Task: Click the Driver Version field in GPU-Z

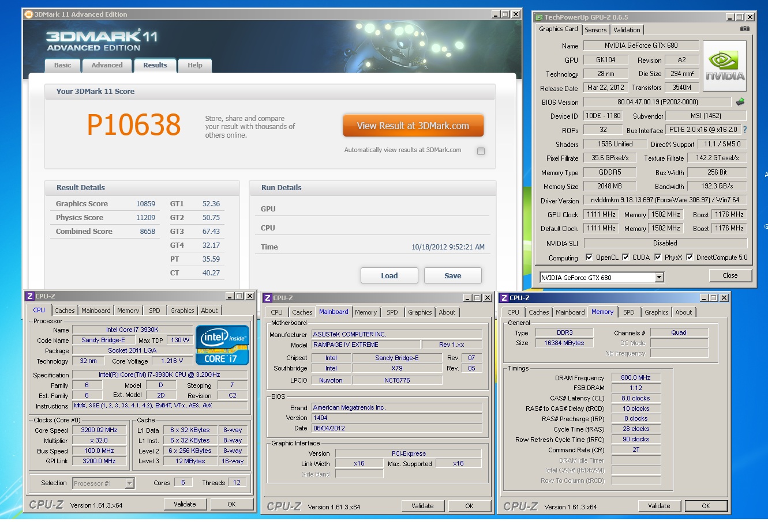Action: [x=665, y=200]
